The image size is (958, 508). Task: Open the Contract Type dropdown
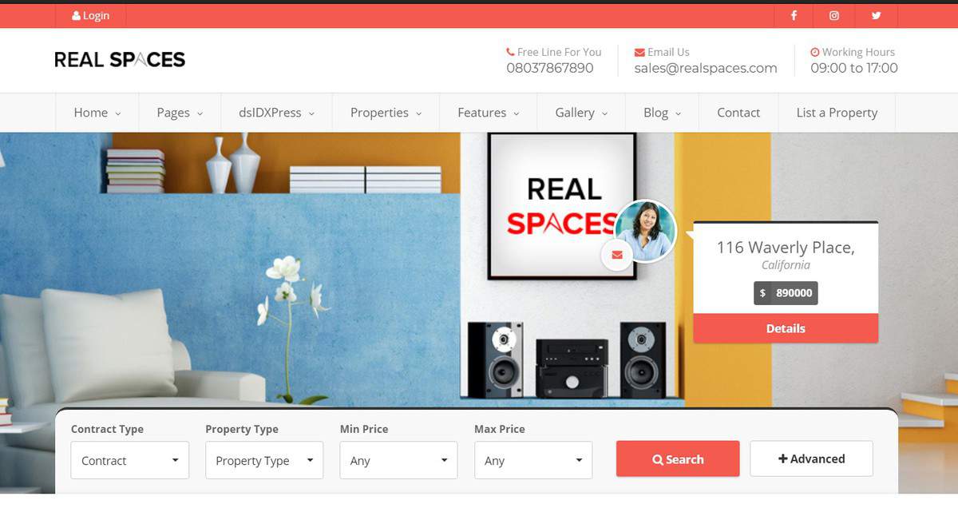pos(129,460)
